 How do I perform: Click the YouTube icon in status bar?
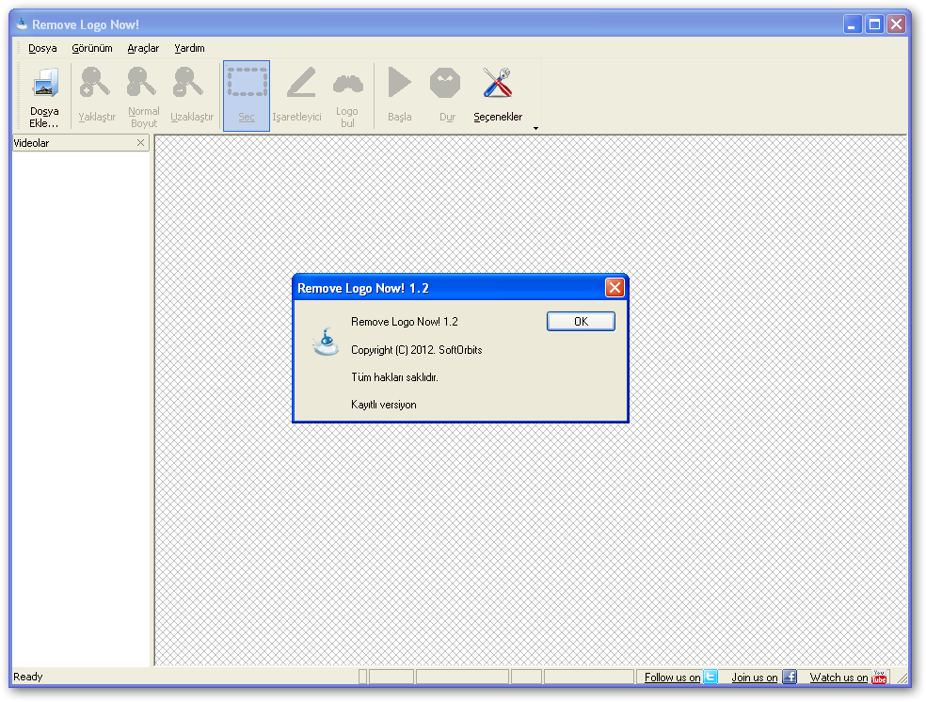[x=879, y=677]
